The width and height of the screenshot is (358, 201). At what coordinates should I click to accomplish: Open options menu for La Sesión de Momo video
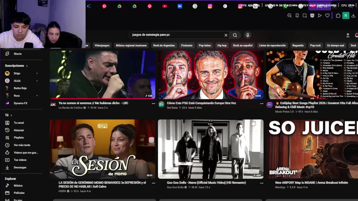(153, 183)
